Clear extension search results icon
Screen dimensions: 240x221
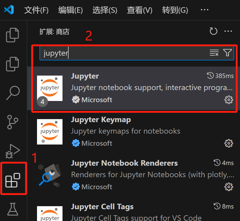(x=214, y=53)
